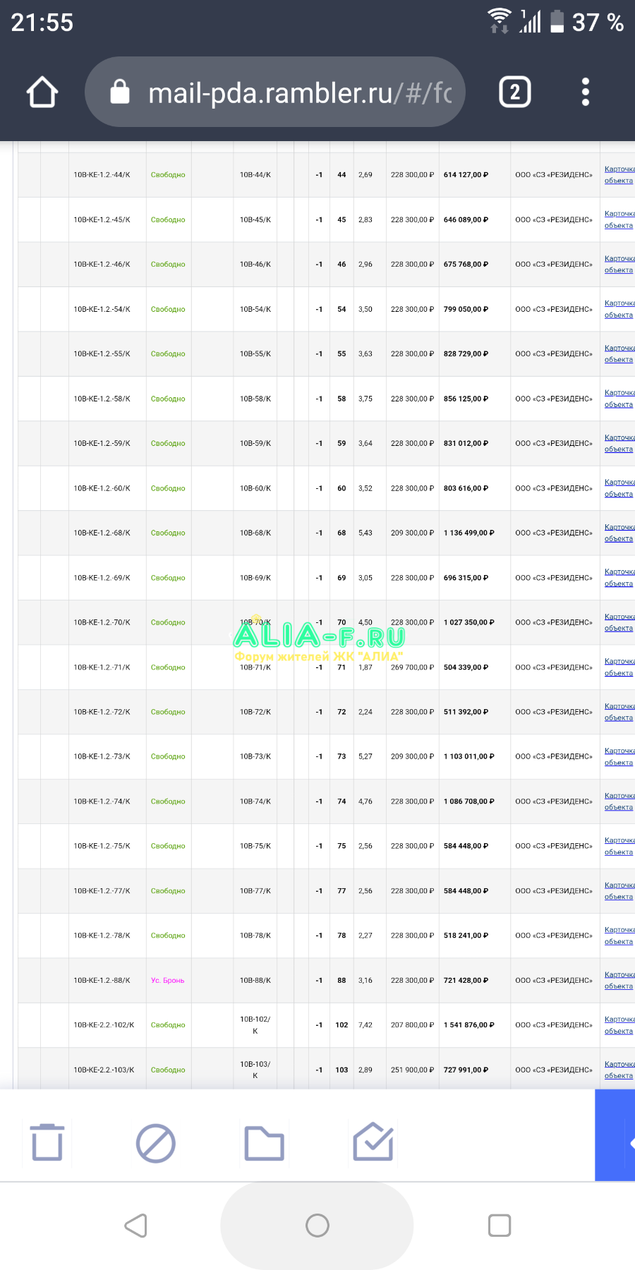Tap the price 721 428,00 ₽

coord(466,981)
